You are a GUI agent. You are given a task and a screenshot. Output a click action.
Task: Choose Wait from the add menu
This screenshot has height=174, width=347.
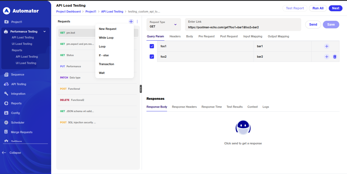(102, 73)
